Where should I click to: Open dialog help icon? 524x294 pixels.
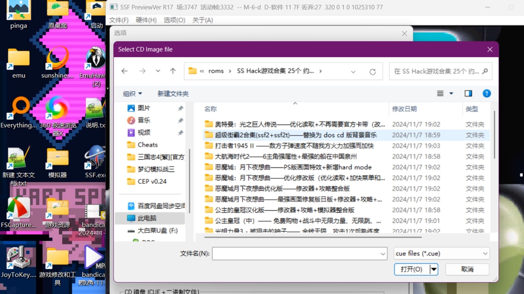click(487, 93)
